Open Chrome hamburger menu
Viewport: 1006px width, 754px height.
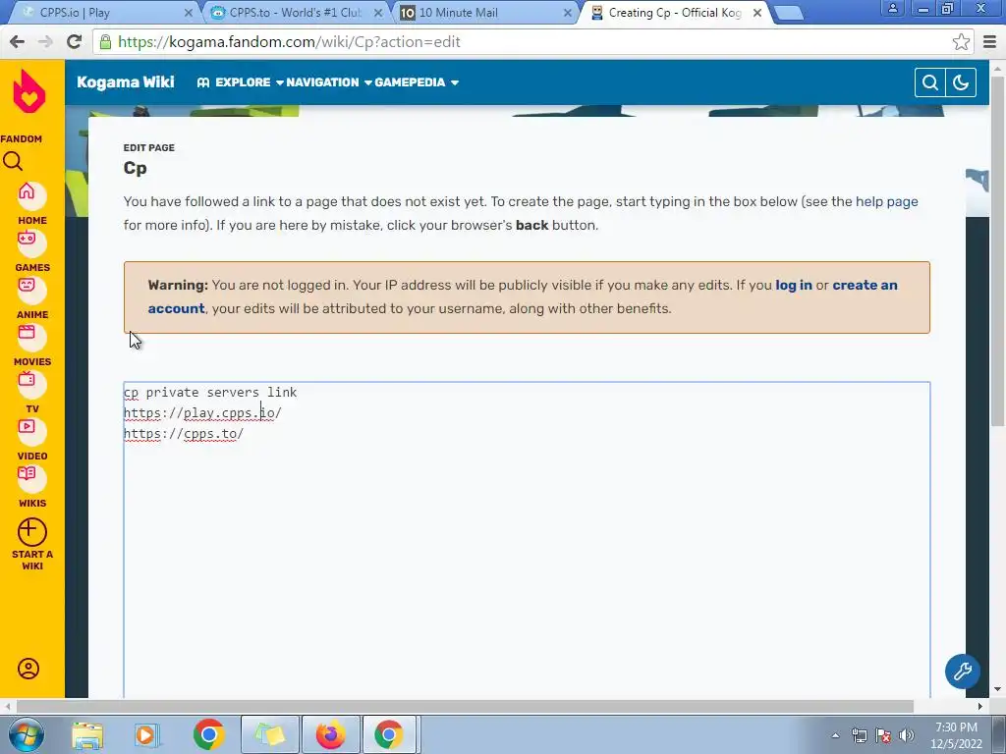tap(990, 42)
